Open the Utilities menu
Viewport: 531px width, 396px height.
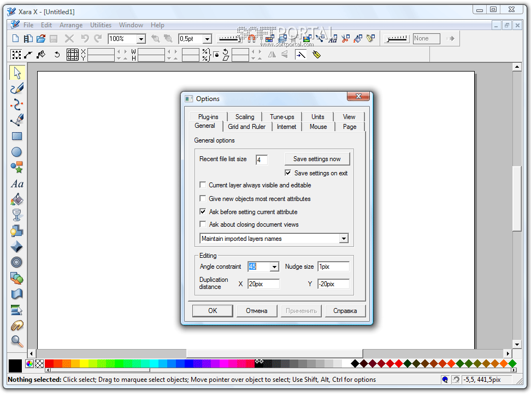[101, 25]
